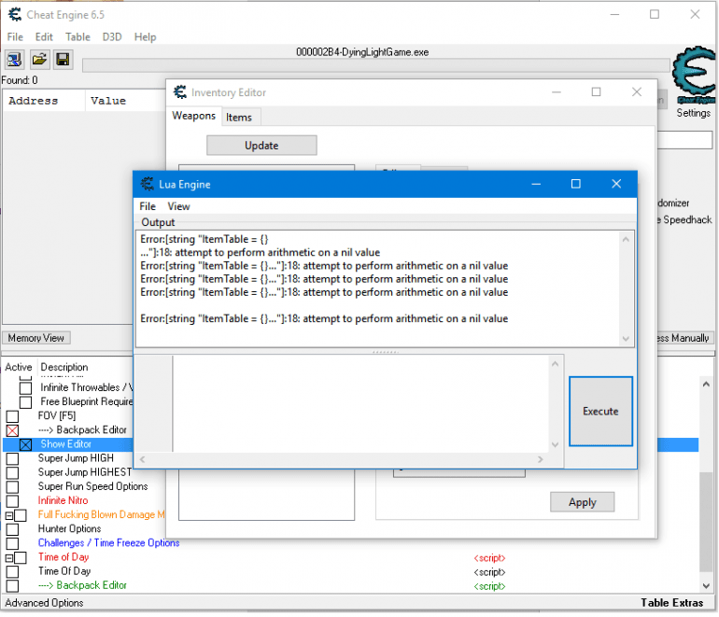
Task: Switch to the Items tab
Action: click(x=239, y=117)
